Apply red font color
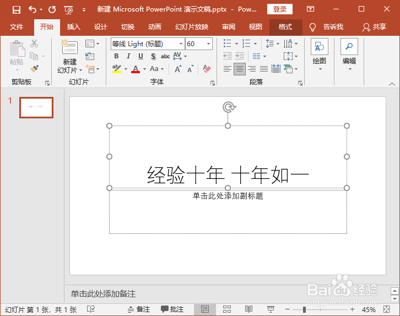Screen dimensions: 400x316 coord(136,69)
